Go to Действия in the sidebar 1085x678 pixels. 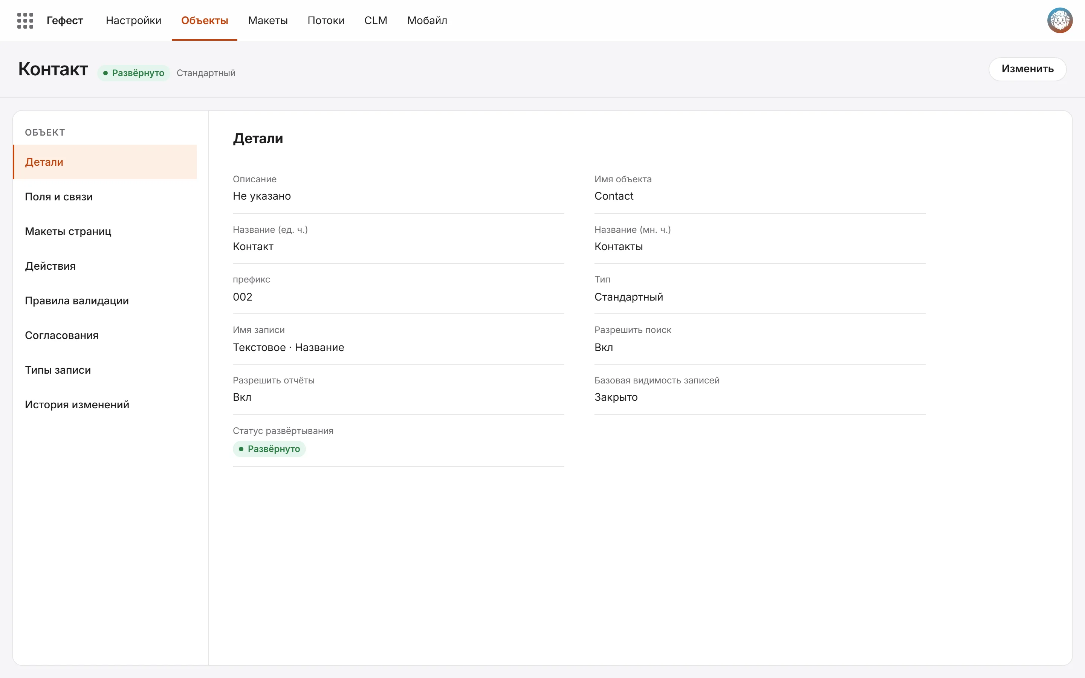[104, 266]
